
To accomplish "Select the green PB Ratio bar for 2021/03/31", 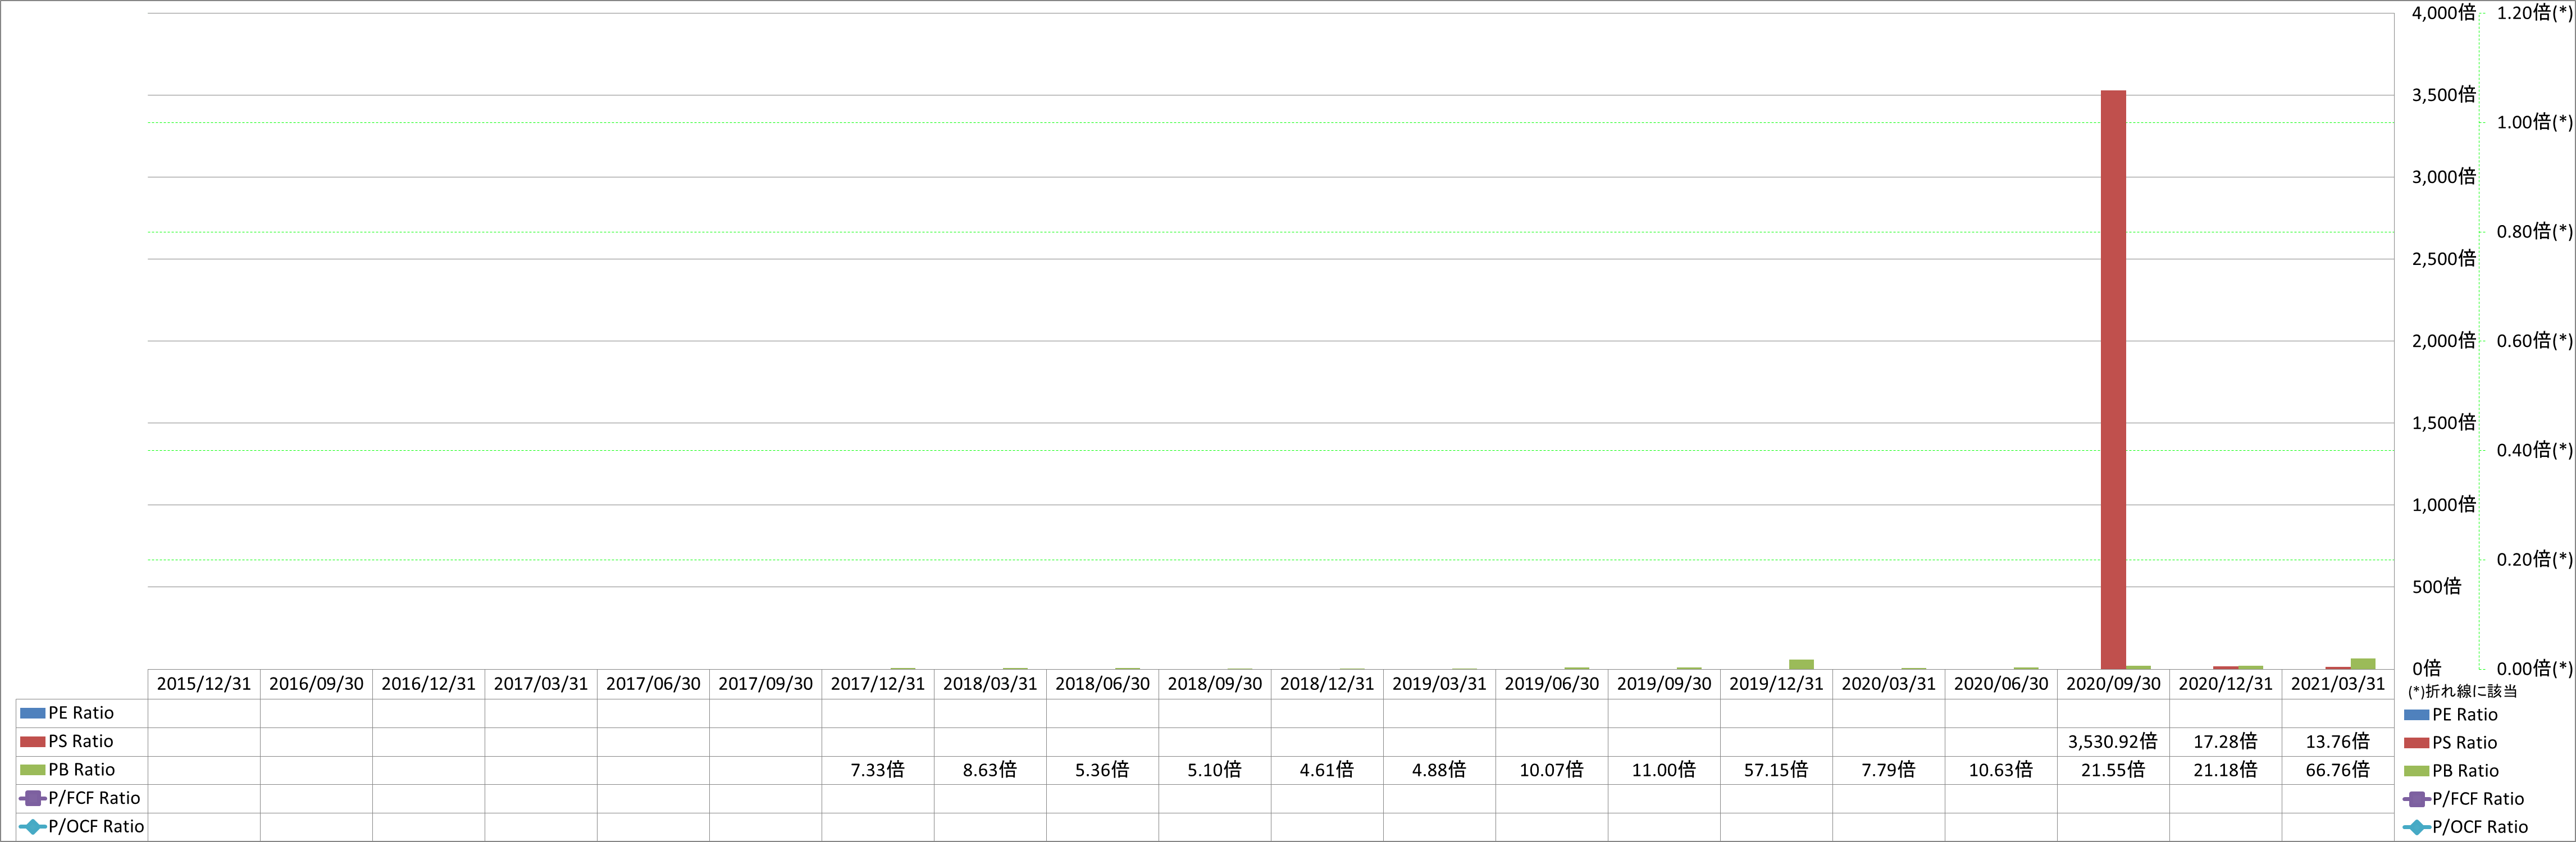I will click(2363, 664).
